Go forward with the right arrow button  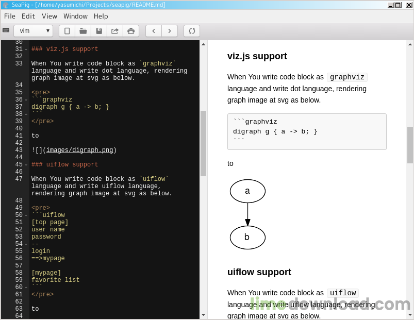[170, 31]
